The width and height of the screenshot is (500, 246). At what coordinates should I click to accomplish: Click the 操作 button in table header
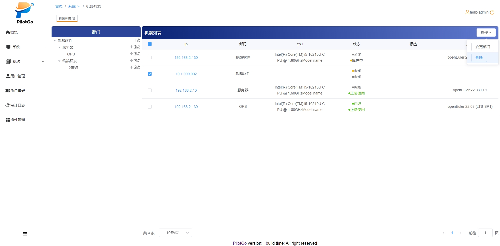coord(486,33)
